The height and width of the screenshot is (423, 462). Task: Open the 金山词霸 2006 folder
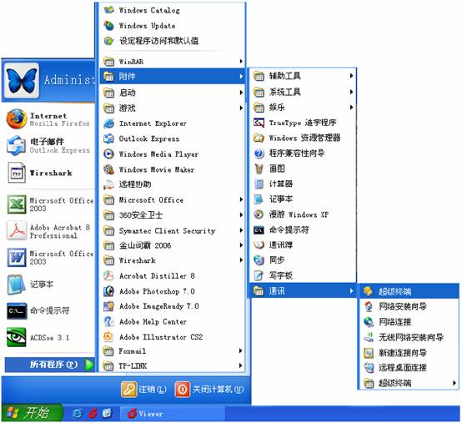(x=173, y=245)
